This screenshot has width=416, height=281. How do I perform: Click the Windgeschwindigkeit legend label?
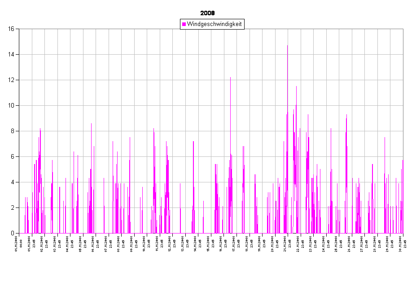(215, 24)
